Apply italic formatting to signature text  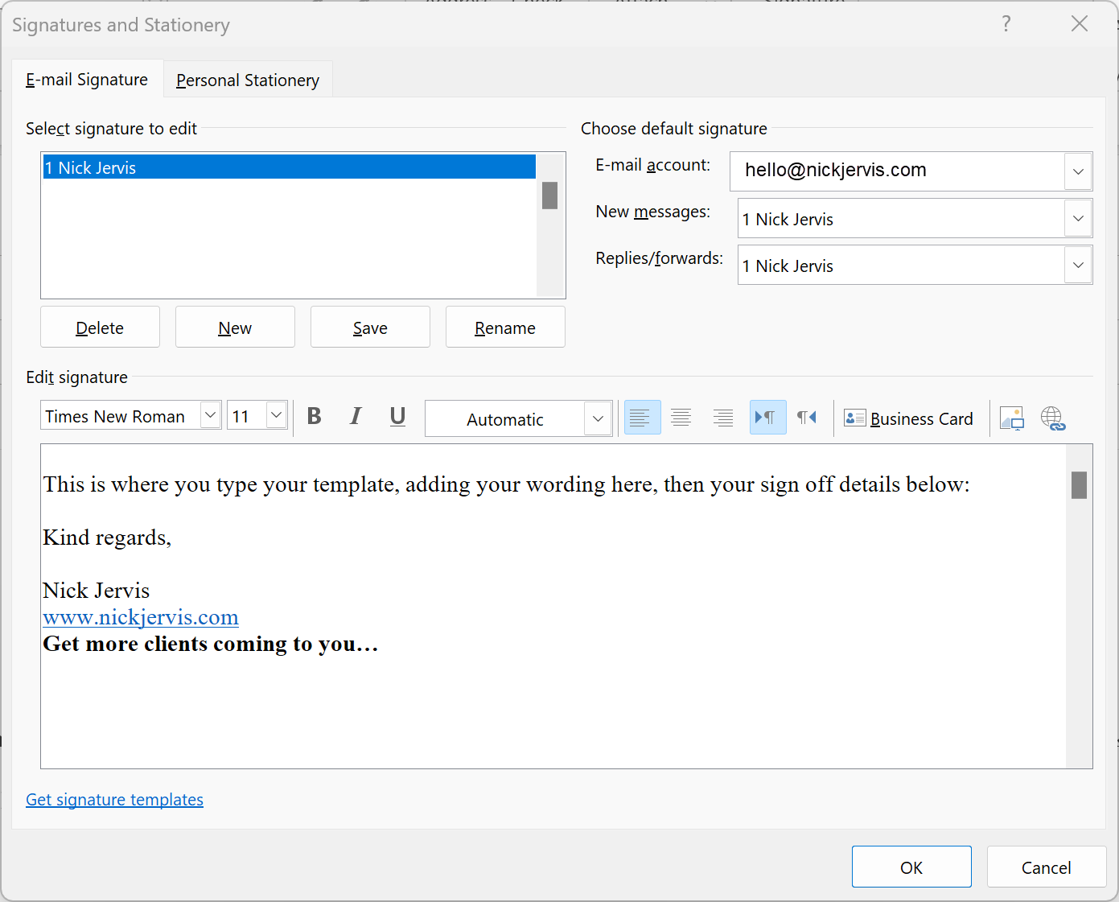356,417
